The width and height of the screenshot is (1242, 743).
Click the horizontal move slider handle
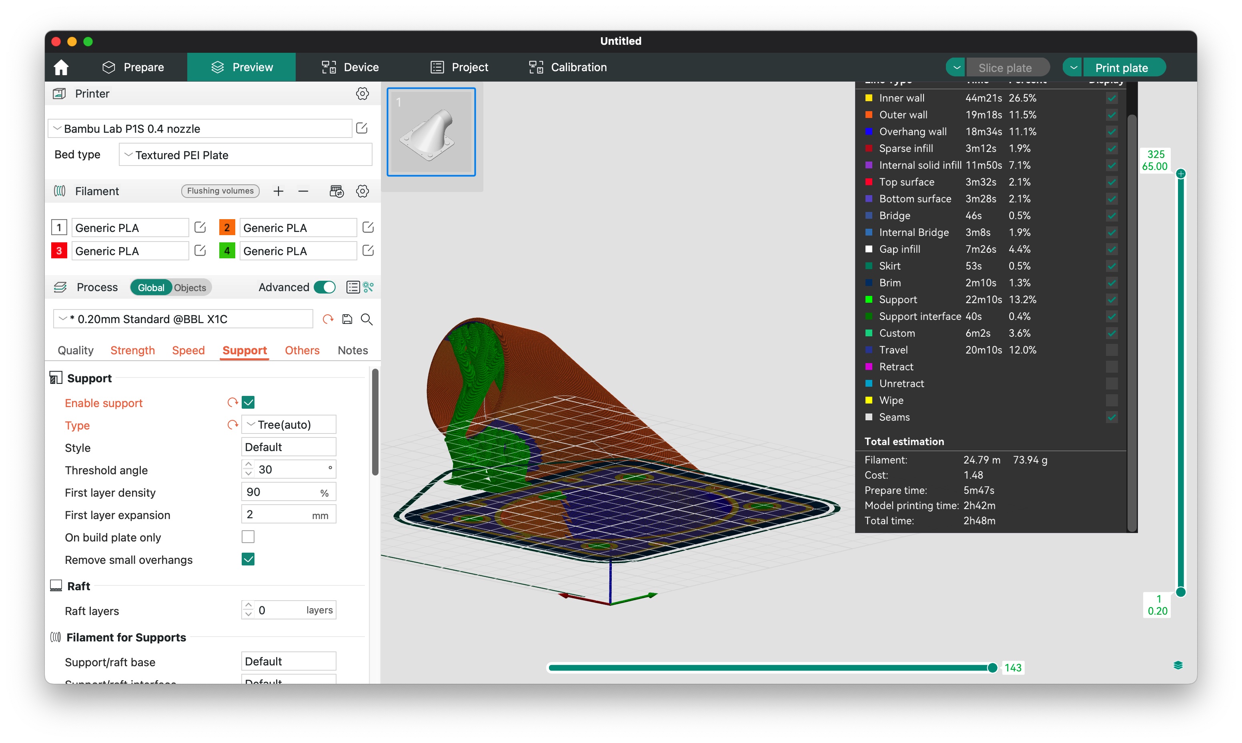click(x=992, y=667)
